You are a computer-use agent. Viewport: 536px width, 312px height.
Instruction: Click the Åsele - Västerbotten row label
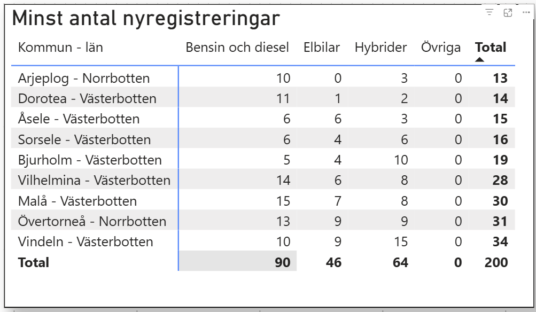(x=79, y=119)
